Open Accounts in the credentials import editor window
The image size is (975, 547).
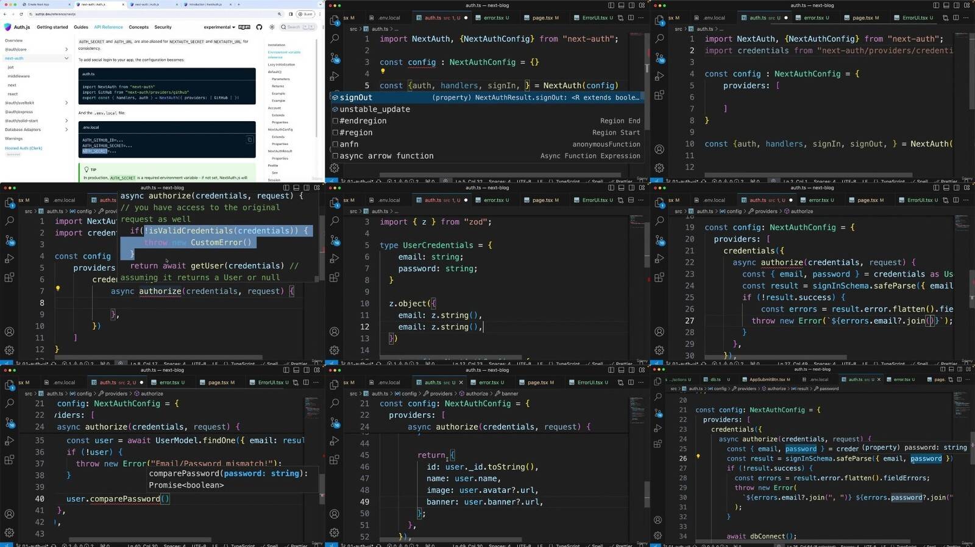pos(659,149)
